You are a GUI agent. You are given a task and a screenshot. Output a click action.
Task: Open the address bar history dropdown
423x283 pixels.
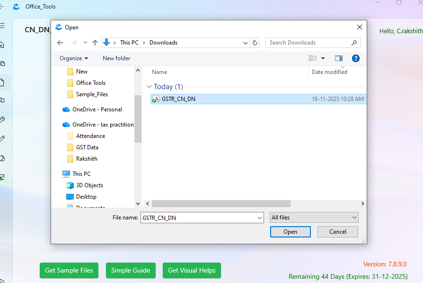click(x=246, y=43)
